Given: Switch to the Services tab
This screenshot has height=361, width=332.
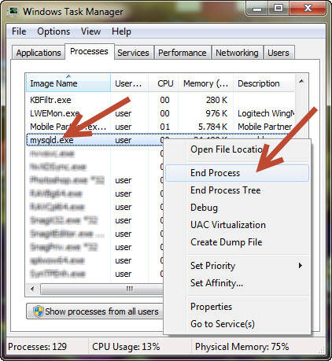Looking at the screenshot, I should (x=133, y=53).
